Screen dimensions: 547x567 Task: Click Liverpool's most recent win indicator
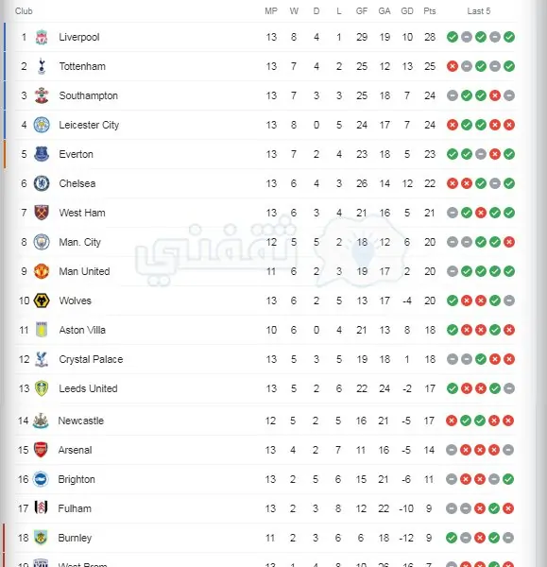509,37
